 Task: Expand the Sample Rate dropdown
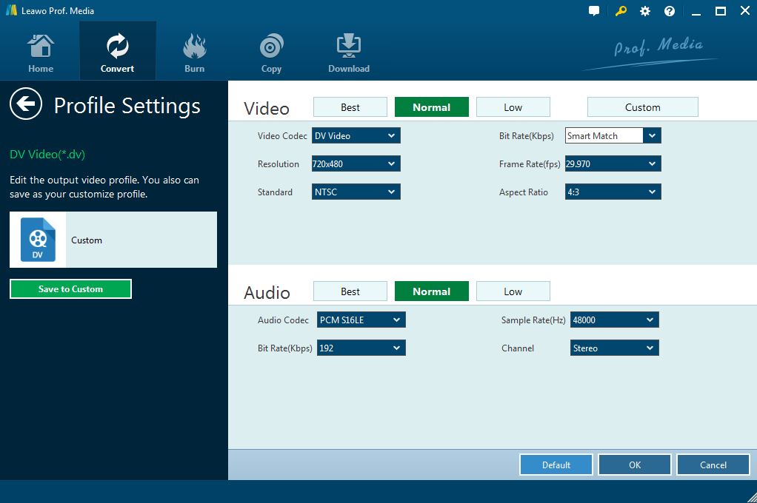click(x=614, y=320)
